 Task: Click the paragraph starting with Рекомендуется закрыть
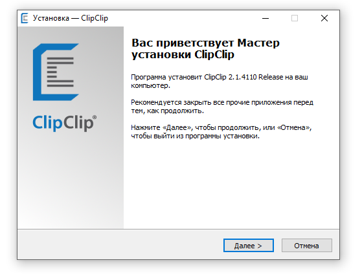click(222, 107)
